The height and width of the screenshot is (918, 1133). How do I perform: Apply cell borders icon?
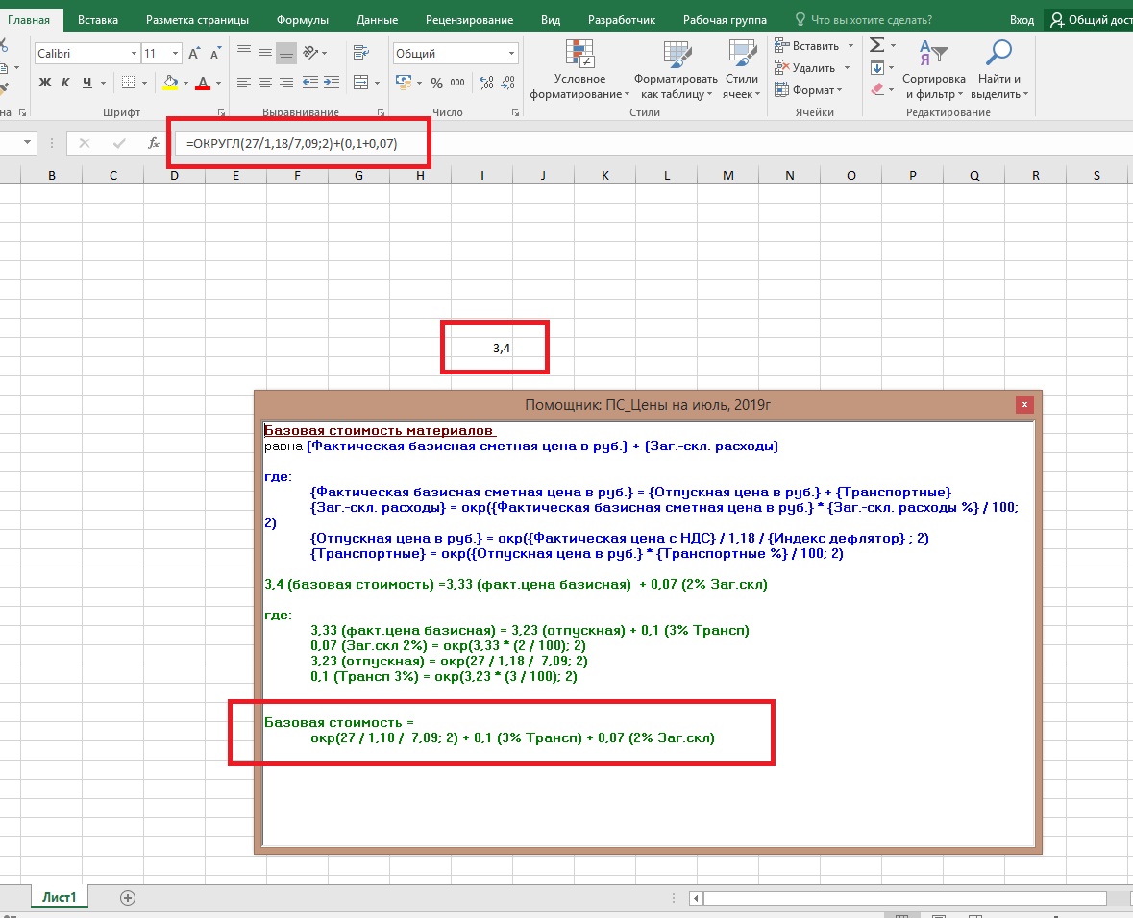pyautogui.click(x=128, y=83)
